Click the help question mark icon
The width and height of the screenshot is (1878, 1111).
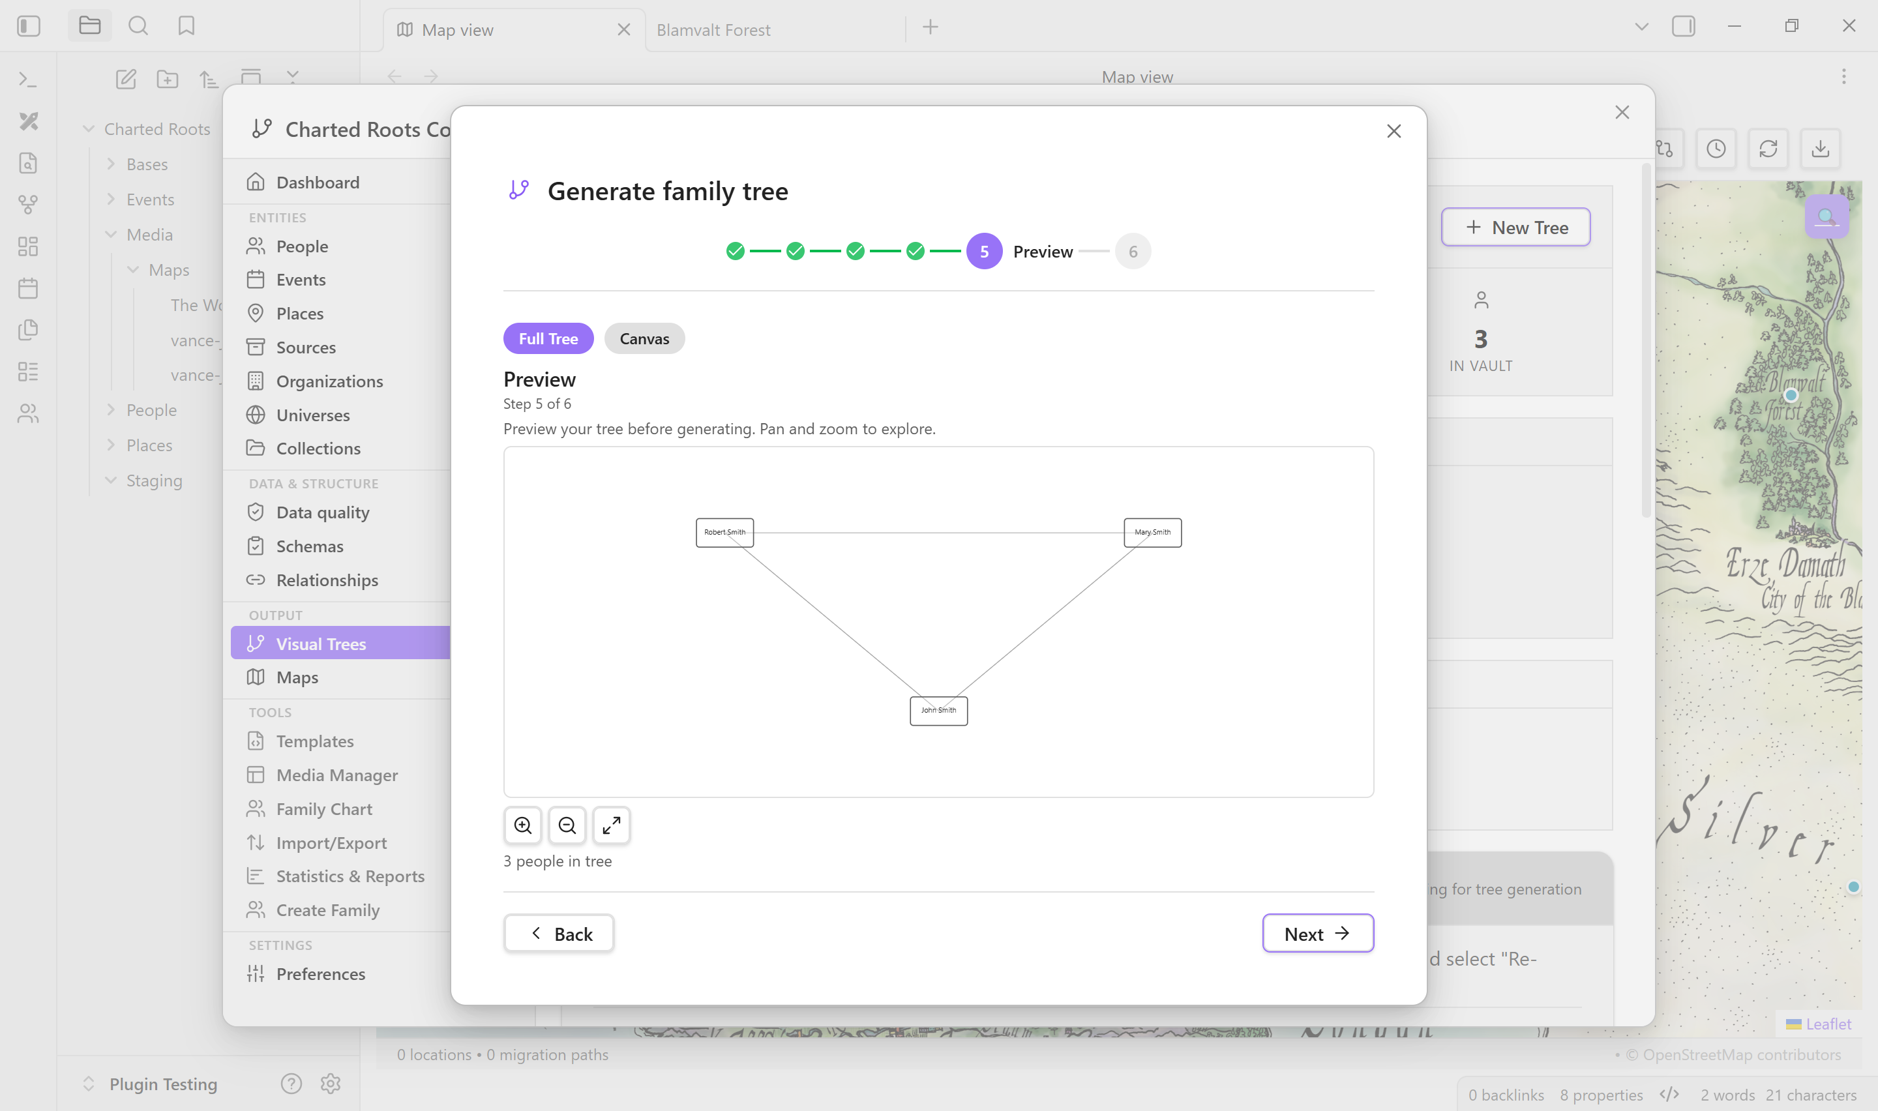pyautogui.click(x=291, y=1084)
